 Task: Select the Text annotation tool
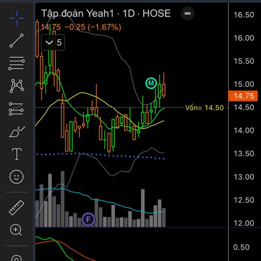coord(17,154)
